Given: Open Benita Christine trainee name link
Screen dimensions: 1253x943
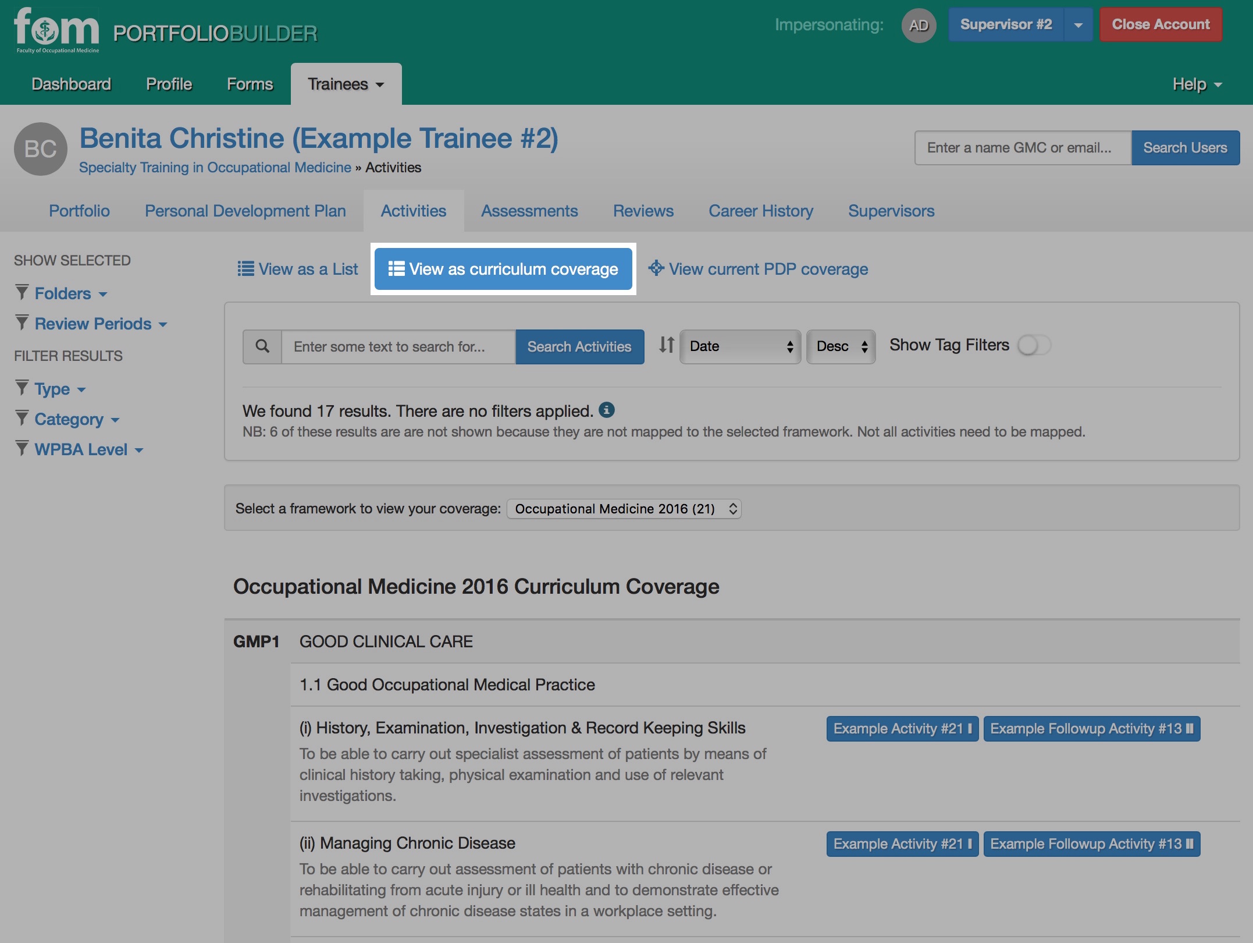Looking at the screenshot, I should pyautogui.click(x=319, y=139).
